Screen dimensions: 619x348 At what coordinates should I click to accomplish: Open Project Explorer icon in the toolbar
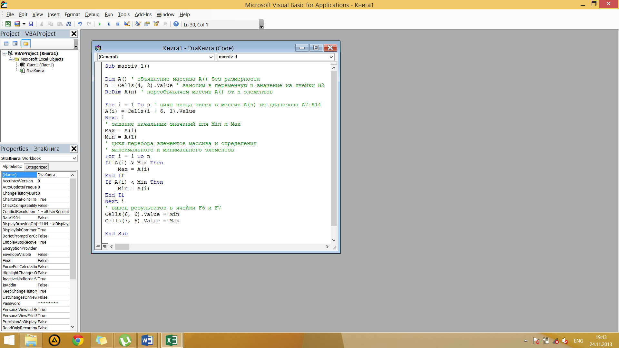(x=138, y=24)
